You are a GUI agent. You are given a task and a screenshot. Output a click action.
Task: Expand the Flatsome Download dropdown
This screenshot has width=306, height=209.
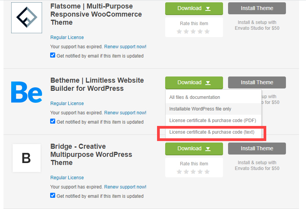click(194, 8)
